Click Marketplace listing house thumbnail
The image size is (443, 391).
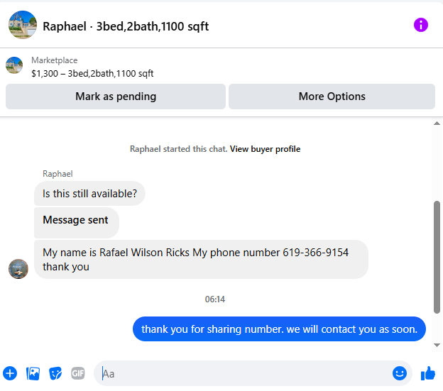tap(14, 65)
